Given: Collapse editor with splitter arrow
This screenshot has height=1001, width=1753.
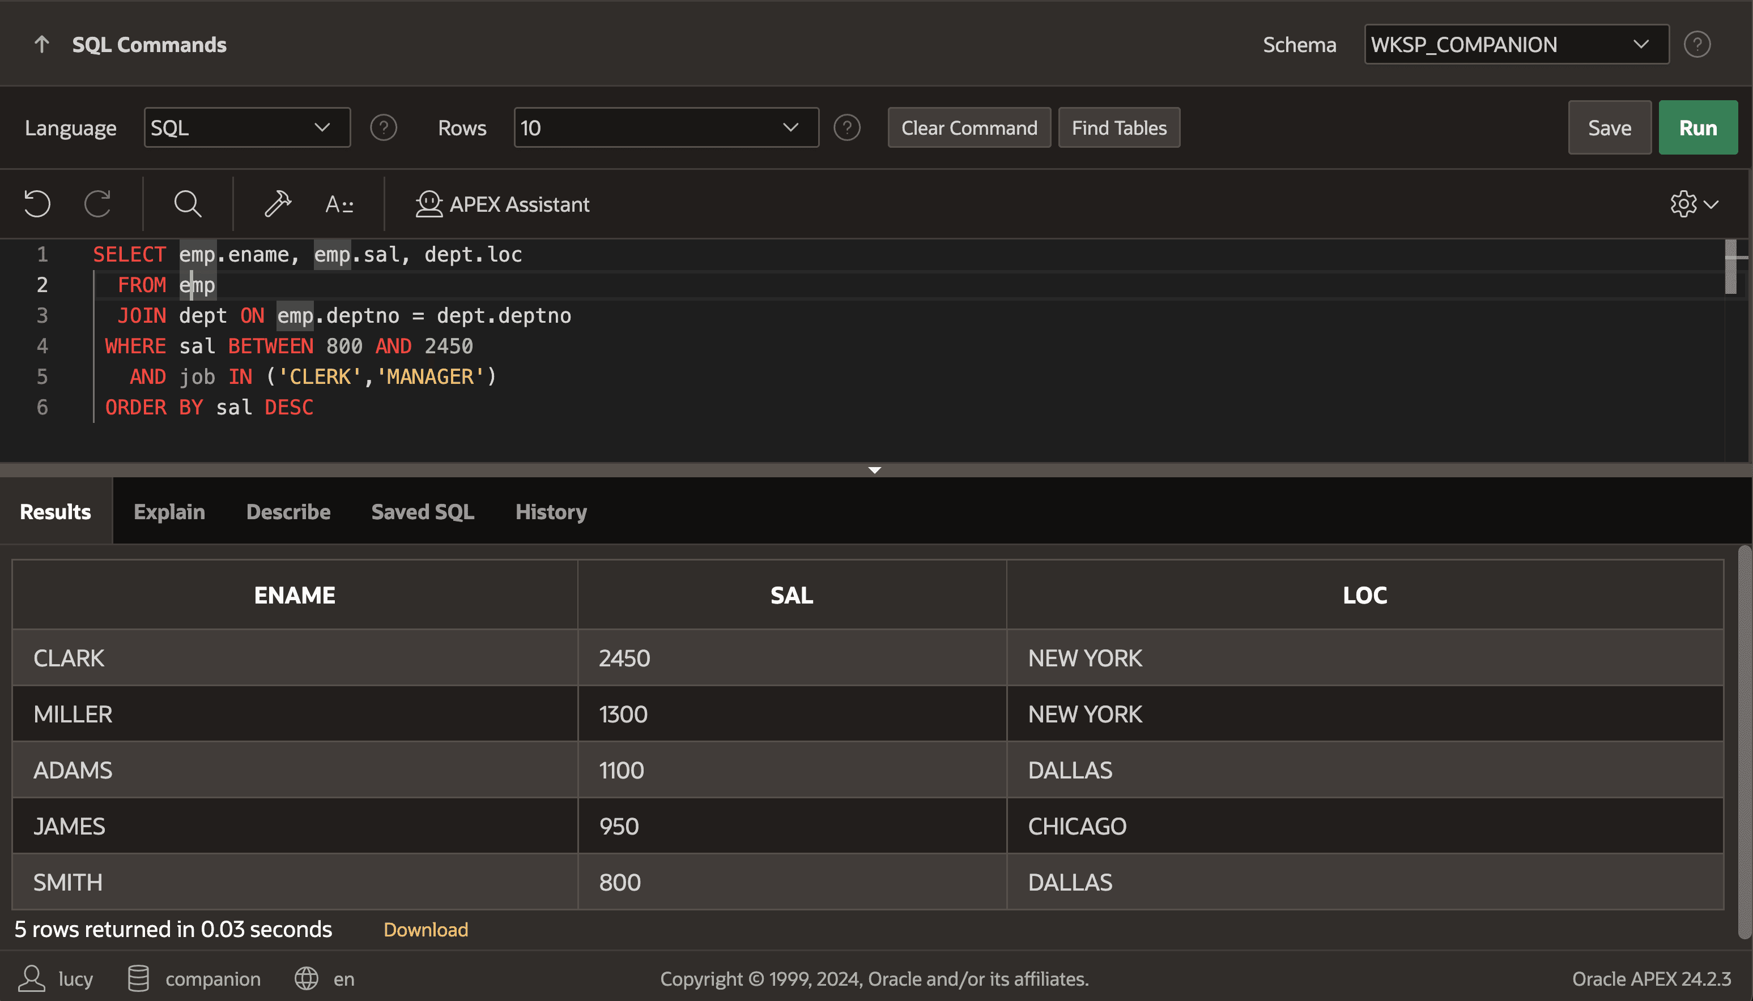Looking at the screenshot, I should (874, 470).
